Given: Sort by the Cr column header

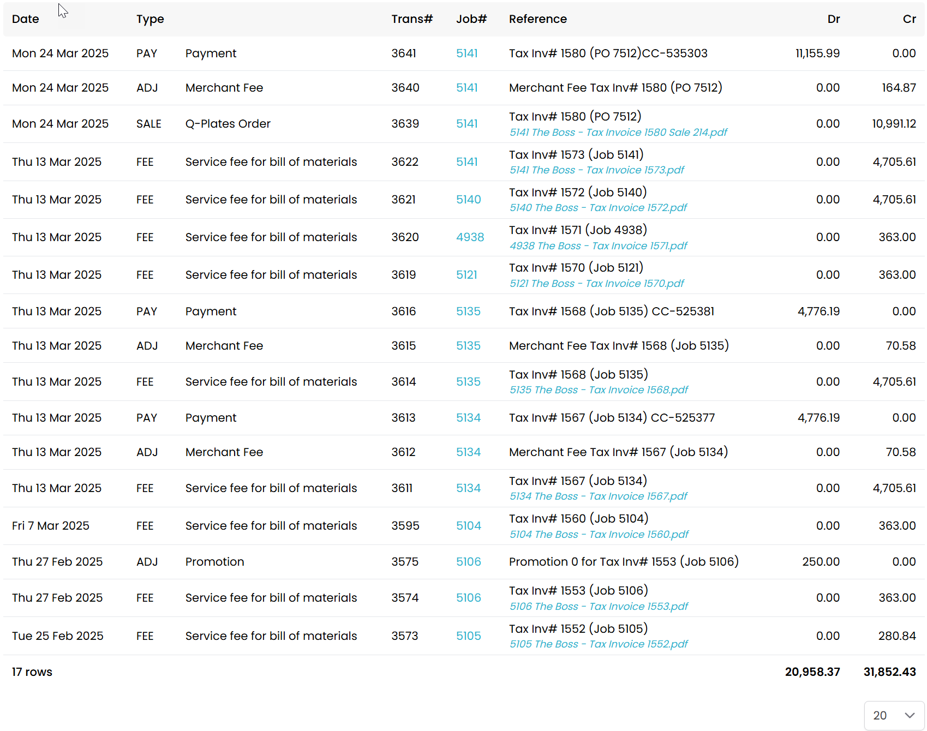Looking at the screenshot, I should click(x=909, y=19).
